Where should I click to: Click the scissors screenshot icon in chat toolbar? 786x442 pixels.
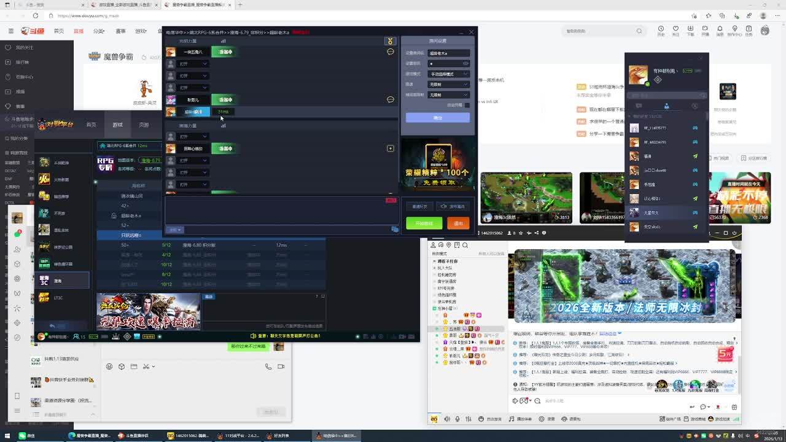point(146,366)
